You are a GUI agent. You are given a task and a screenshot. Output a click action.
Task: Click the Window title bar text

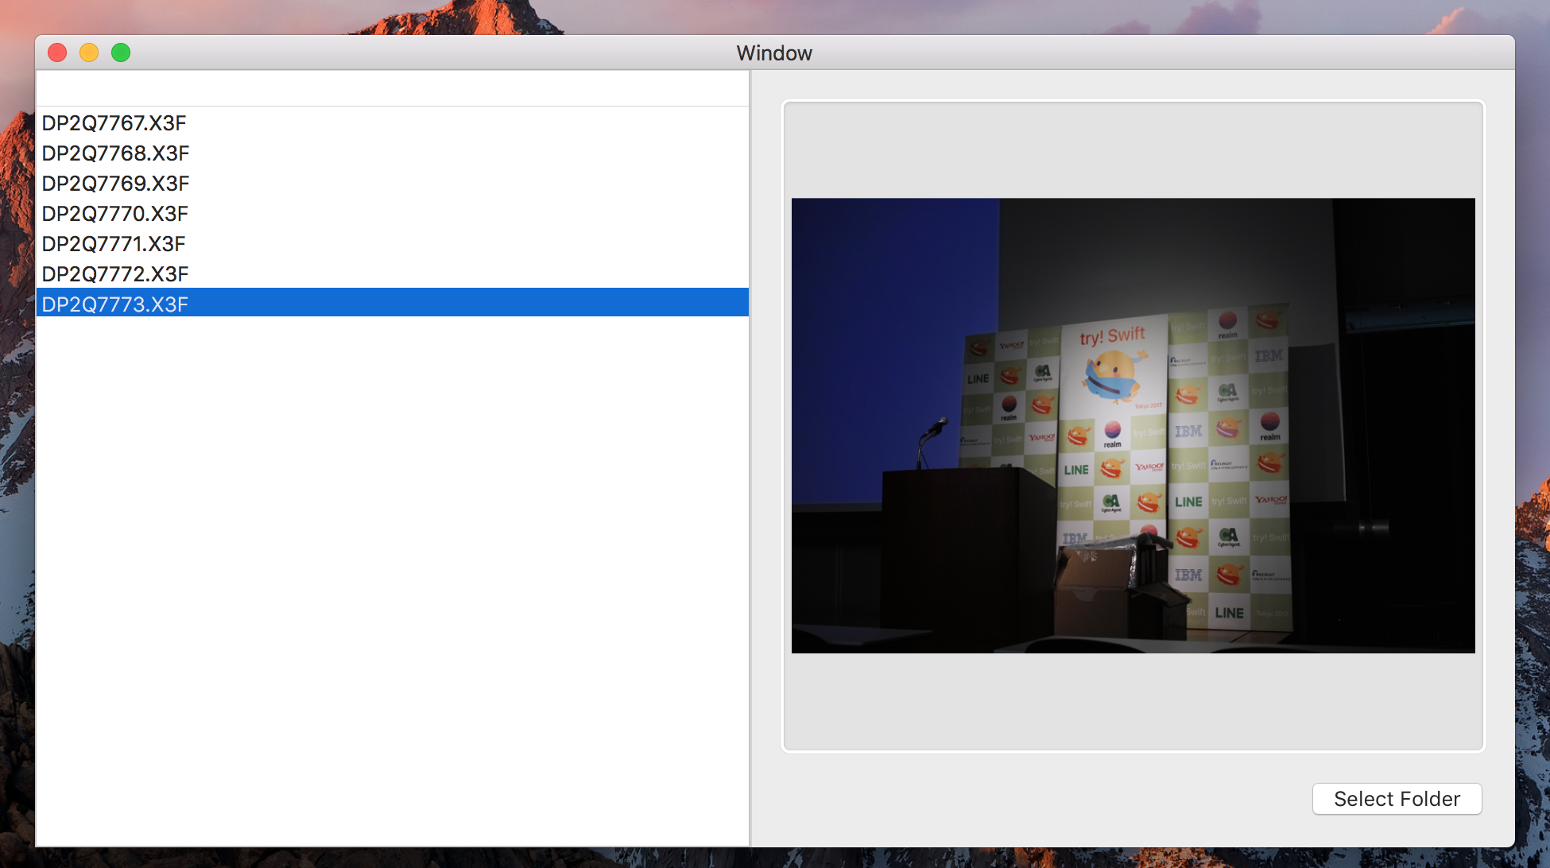click(x=774, y=53)
